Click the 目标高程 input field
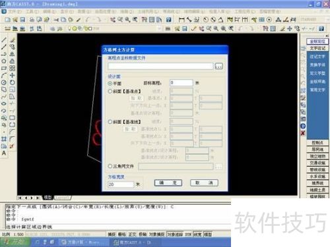 pyautogui.click(x=181, y=82)
